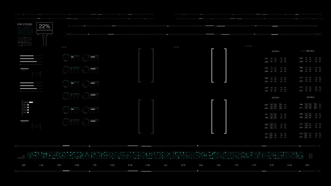Screen dimensions: 331x186
Task: Select the EXK label
Action: pos(307,165)
